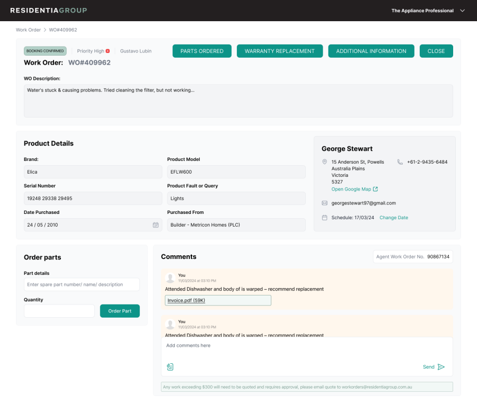Click the paper-plane send icon

tap(441, 367)
